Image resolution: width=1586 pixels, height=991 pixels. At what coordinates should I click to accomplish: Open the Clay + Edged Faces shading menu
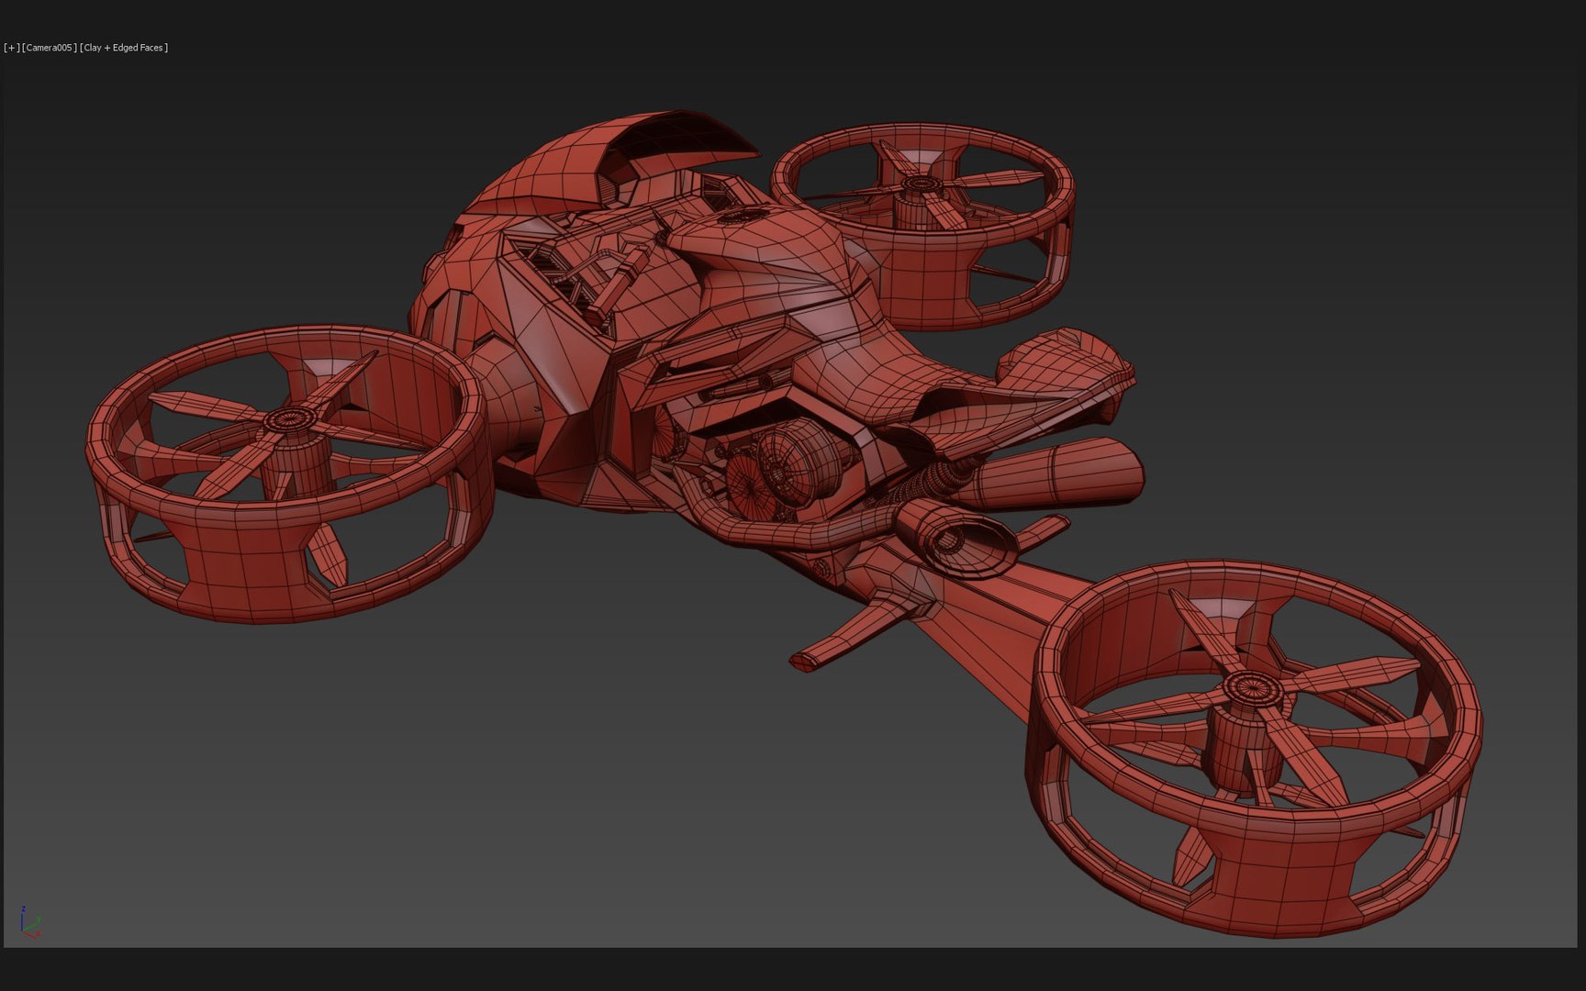pos(124,48)
